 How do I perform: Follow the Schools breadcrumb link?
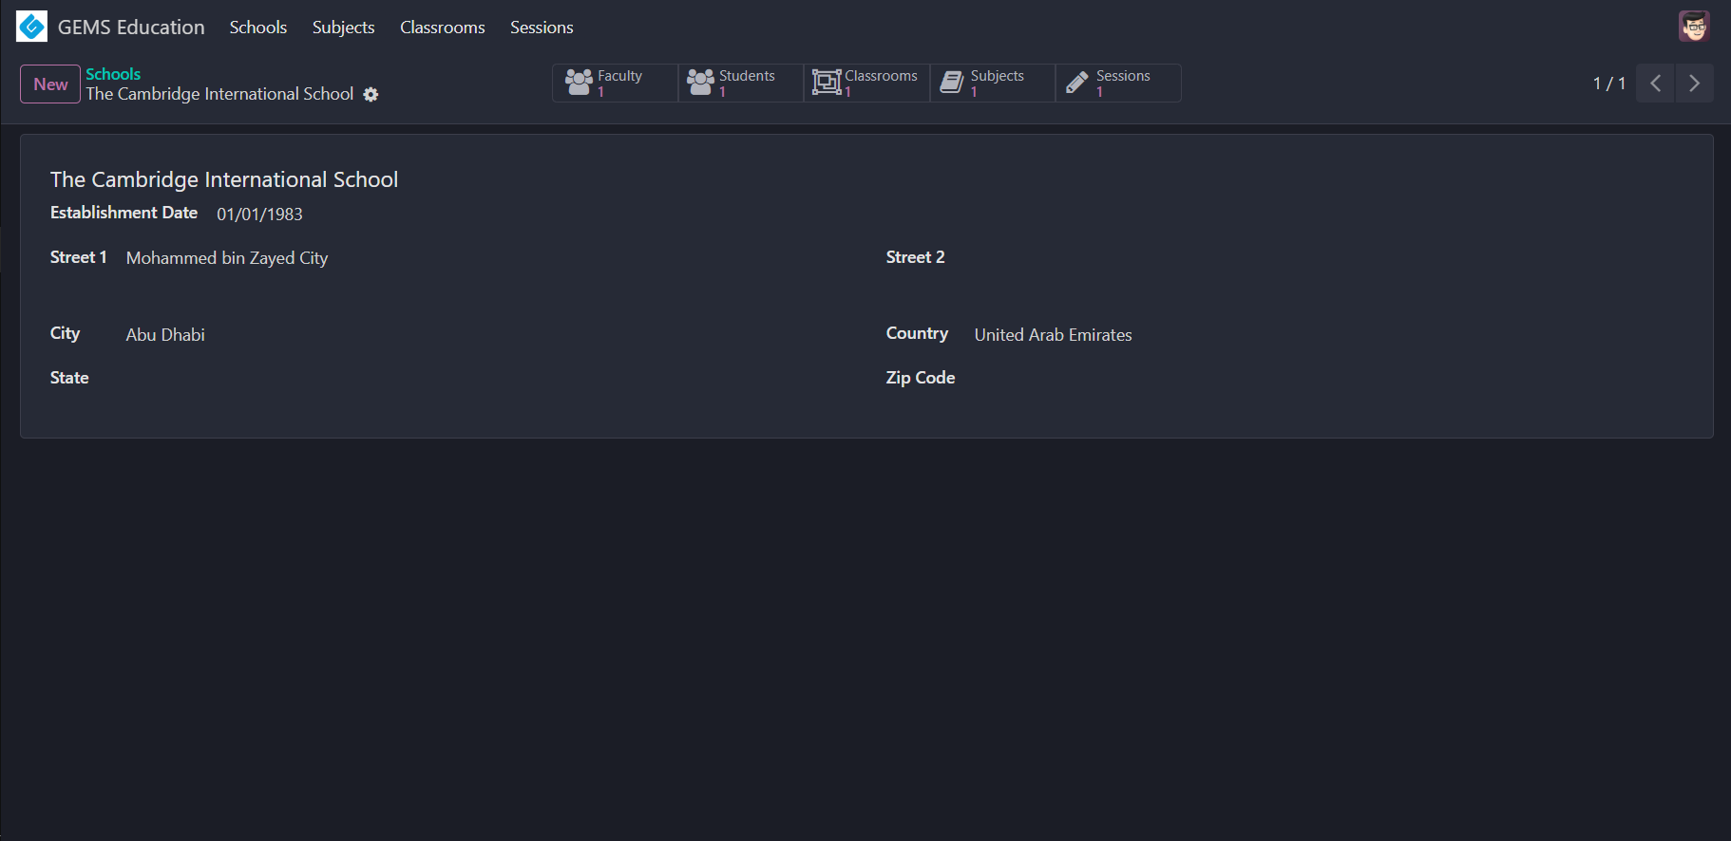point(113,74)
